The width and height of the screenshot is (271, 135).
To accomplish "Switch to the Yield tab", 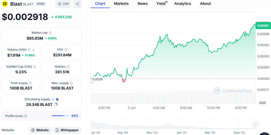I will (161, 4).
